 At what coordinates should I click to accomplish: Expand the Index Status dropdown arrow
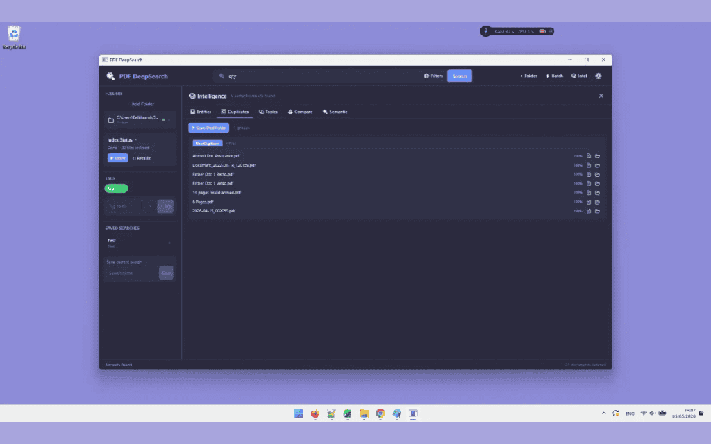point(135,140)
